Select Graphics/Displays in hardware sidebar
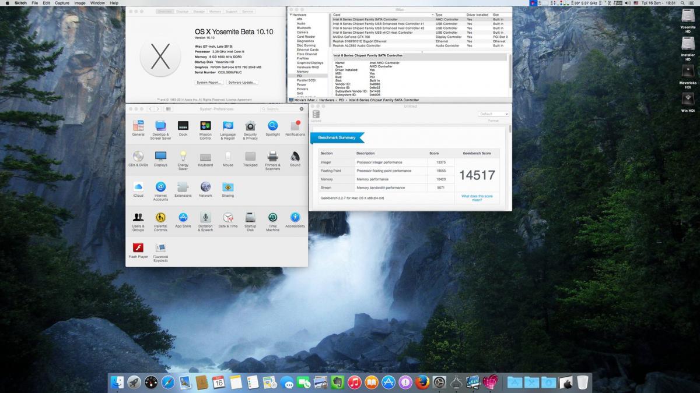 click(310, 63)
